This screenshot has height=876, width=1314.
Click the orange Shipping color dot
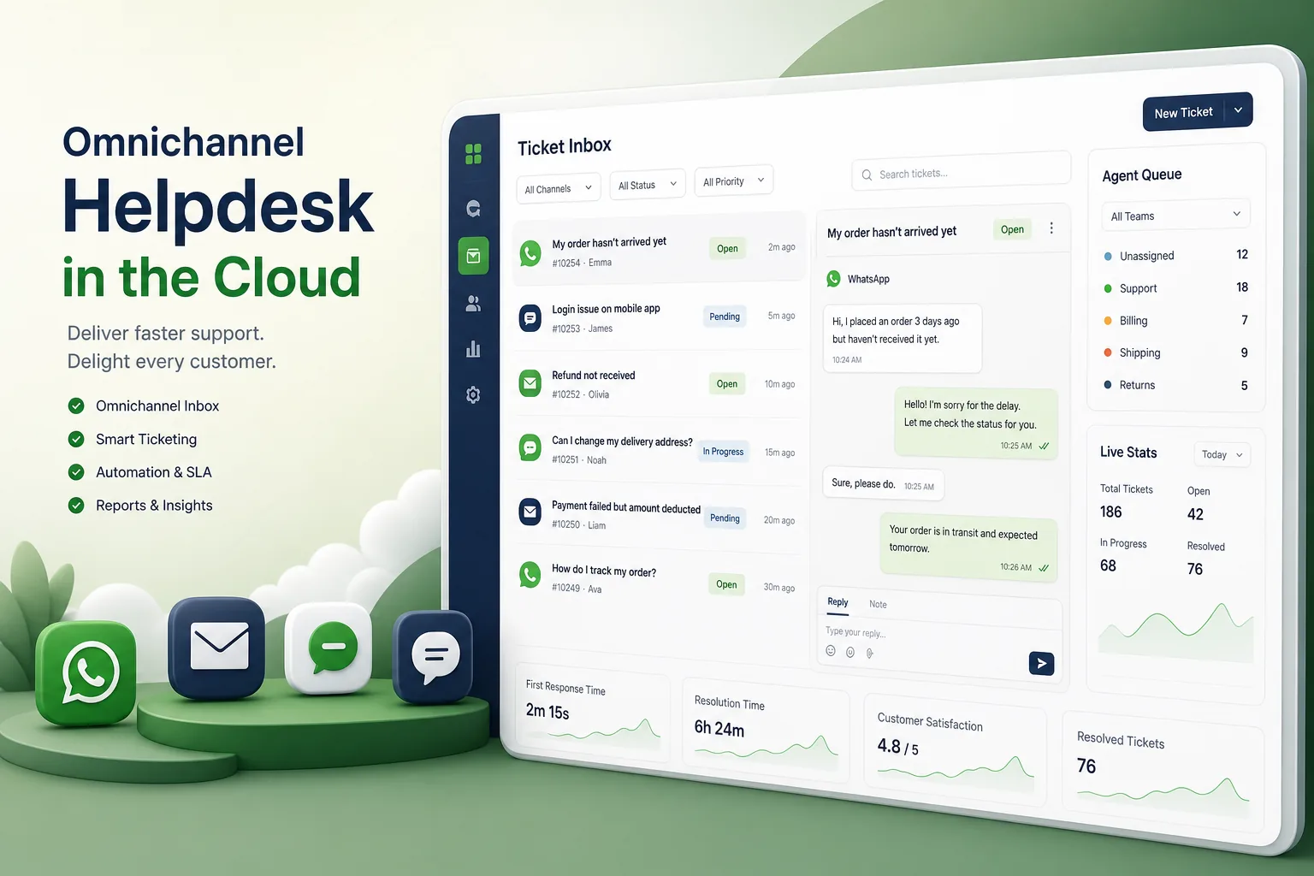(1108, 352)
